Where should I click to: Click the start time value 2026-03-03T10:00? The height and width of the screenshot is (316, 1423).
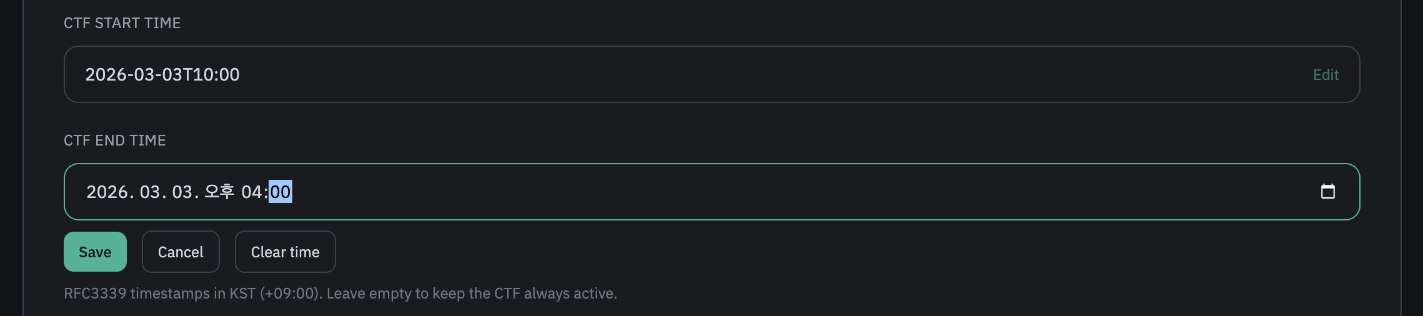162,75
